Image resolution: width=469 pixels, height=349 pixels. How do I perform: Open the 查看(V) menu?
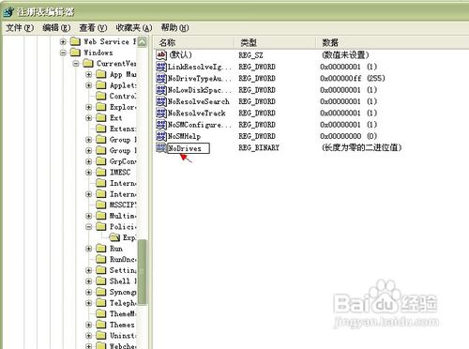pos(93,28)
